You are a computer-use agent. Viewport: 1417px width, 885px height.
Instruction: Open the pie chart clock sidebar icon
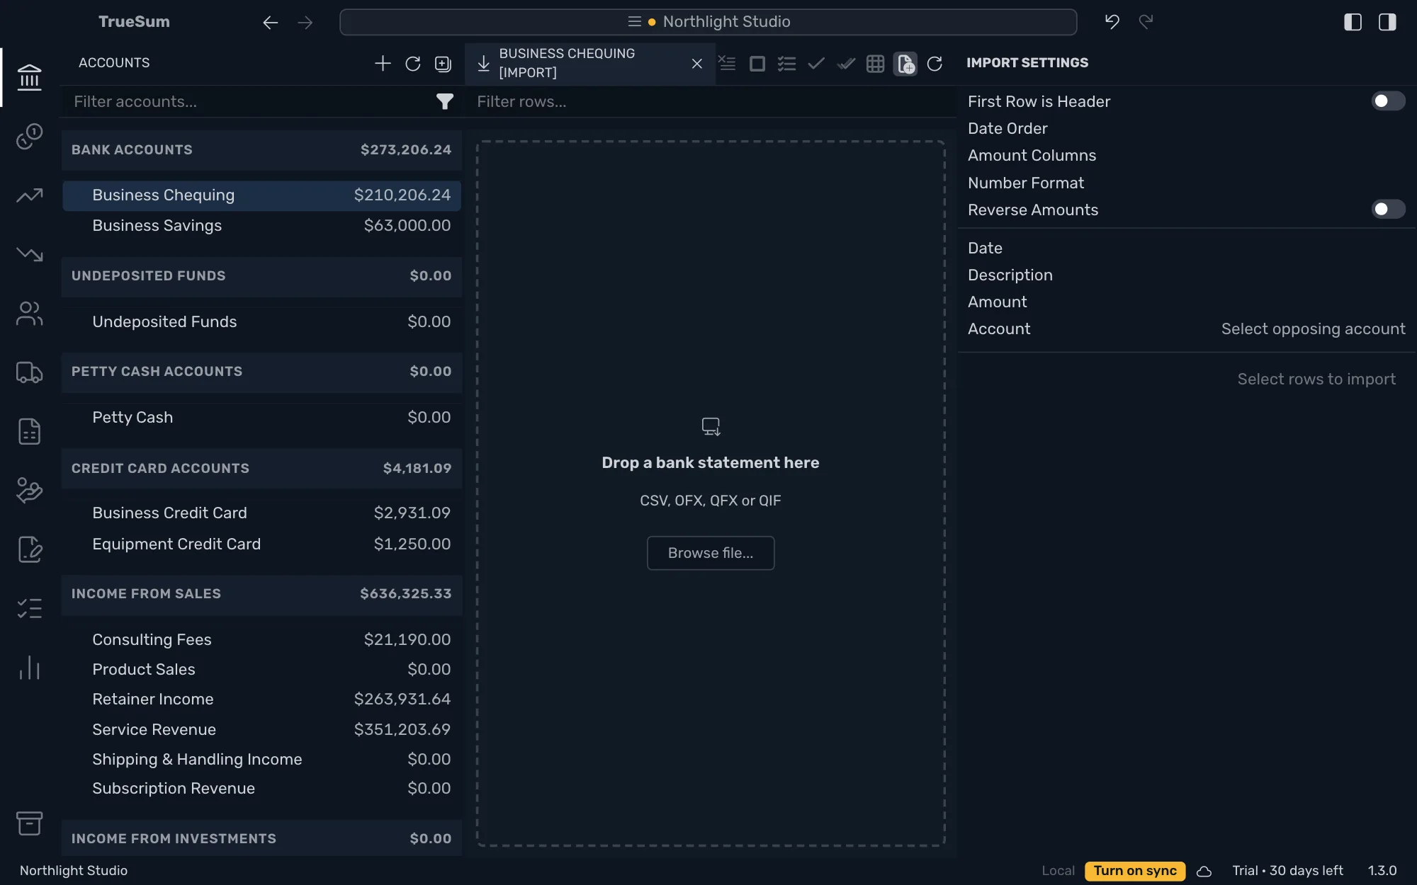(29, 136)
